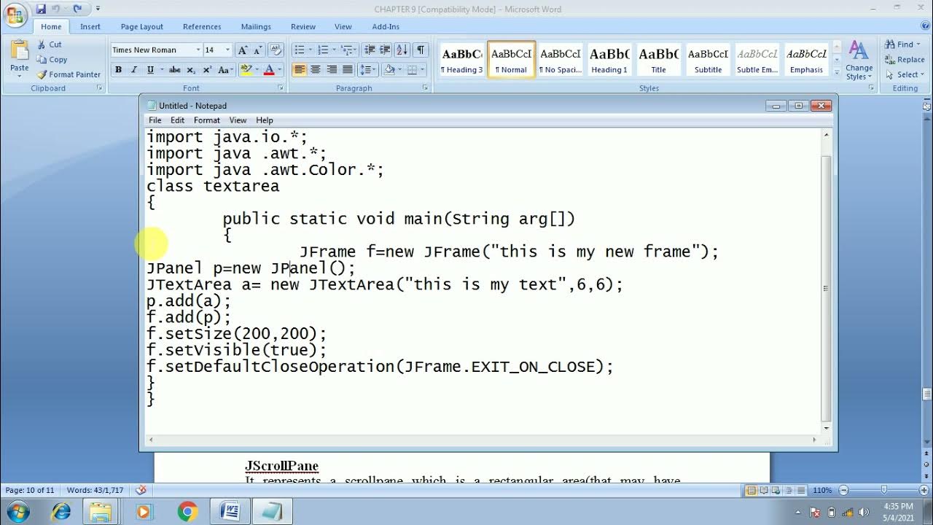Toggle Bold formatting

point(118,70)
